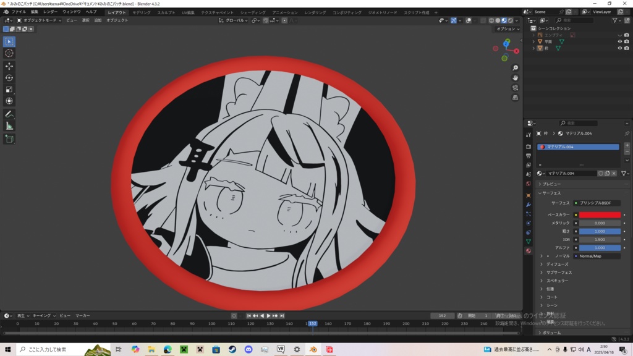
Task: Toggle proportional editing in the header
Action: coord(284,20)
